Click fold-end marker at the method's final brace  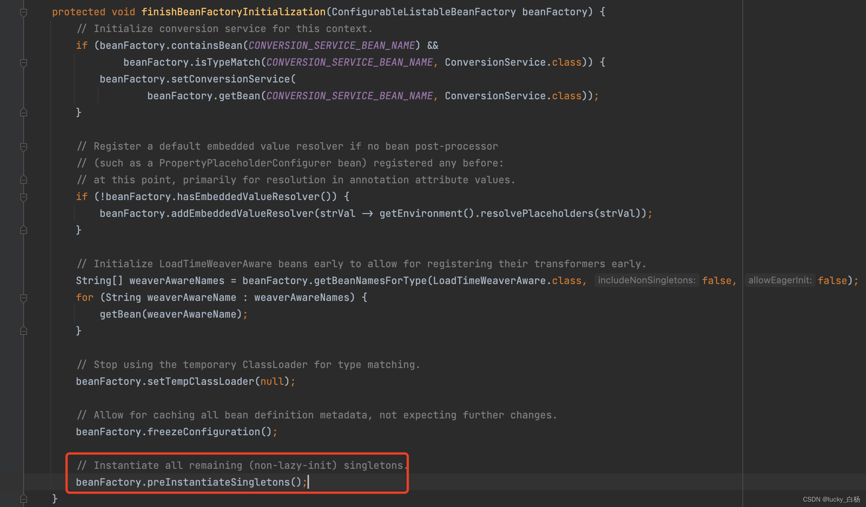tap(24, 499)
